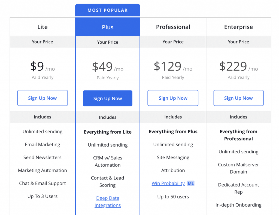Click Up to 50 users feature

coord(173,197)
